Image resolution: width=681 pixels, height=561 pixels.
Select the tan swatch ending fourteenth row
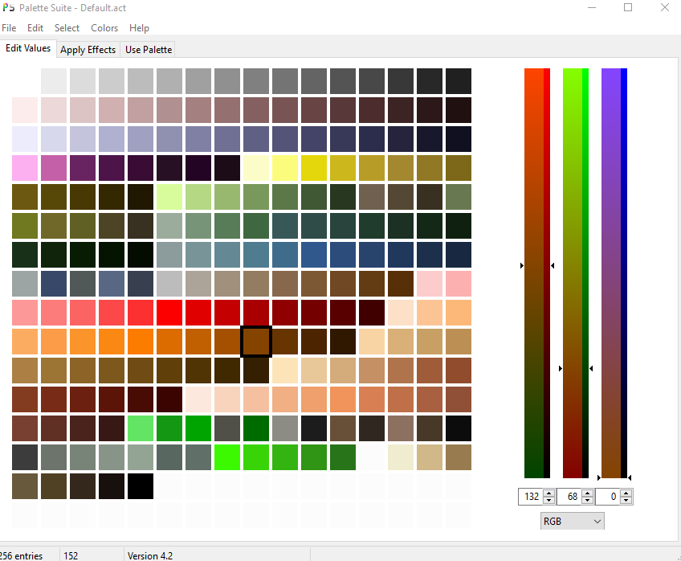click(x=459, y=457)
